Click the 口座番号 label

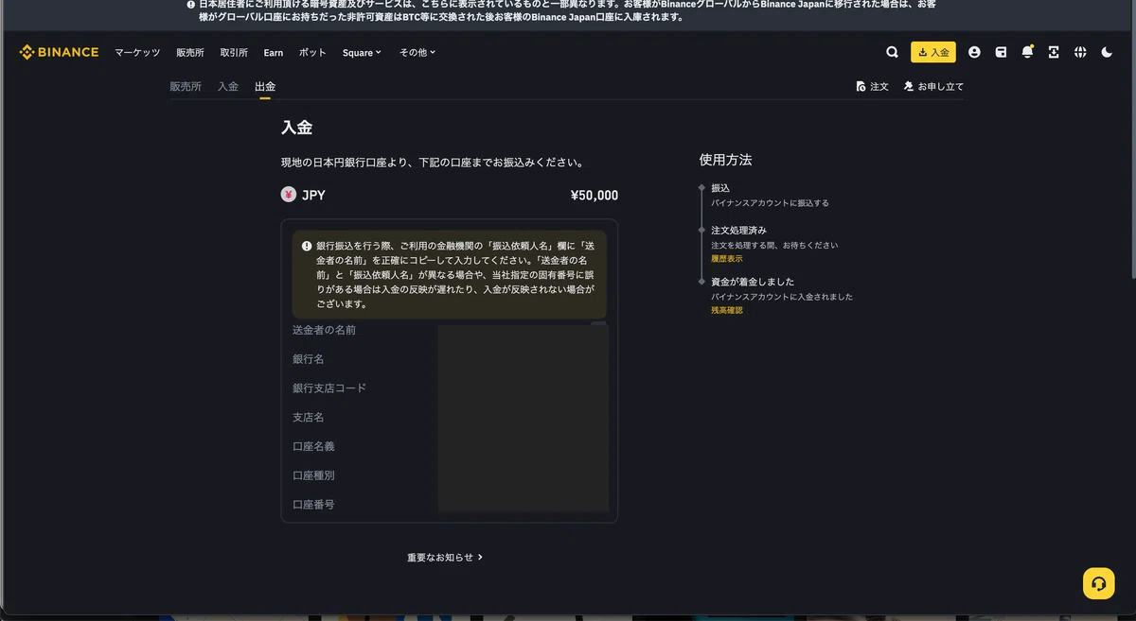pyautogui.click(x=313, y=505)
